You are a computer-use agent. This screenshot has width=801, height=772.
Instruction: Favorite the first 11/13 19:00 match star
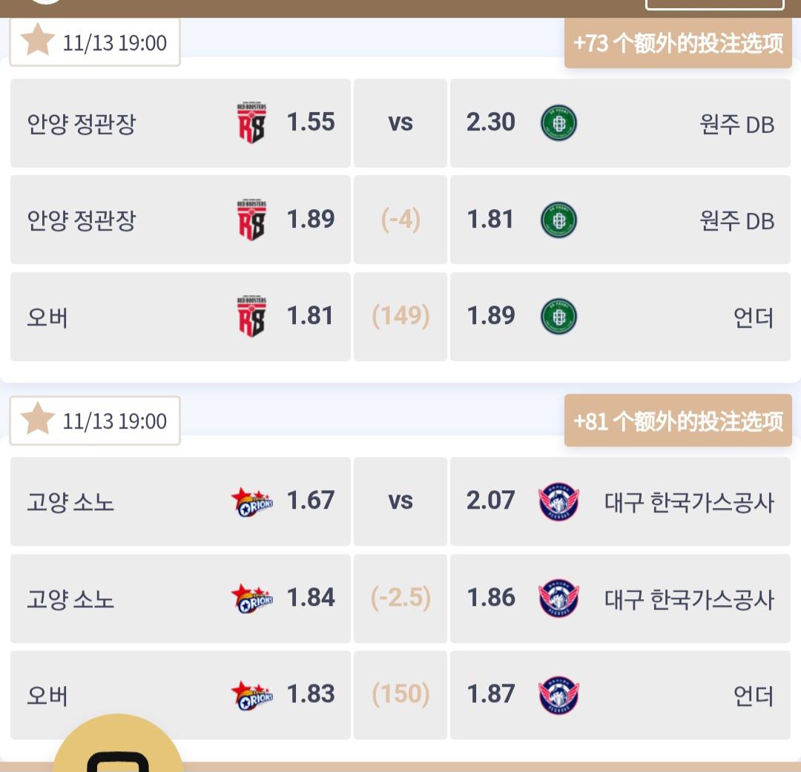tap(37, 41)
